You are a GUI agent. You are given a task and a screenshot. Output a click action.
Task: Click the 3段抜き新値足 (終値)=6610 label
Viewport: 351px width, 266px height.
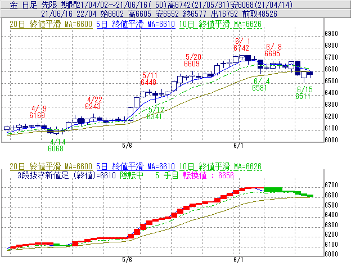coord(66,175)
